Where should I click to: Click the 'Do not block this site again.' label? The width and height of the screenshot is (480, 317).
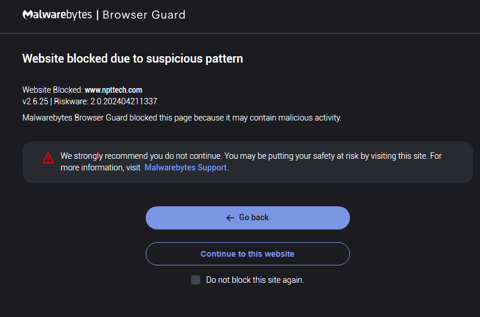click(255, 280)
